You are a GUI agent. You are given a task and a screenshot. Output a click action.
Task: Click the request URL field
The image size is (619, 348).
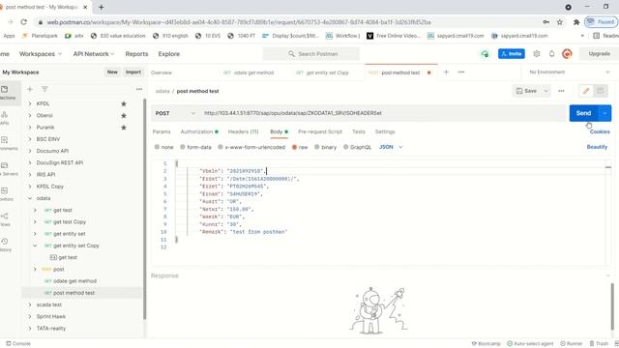tap(382, 113)
